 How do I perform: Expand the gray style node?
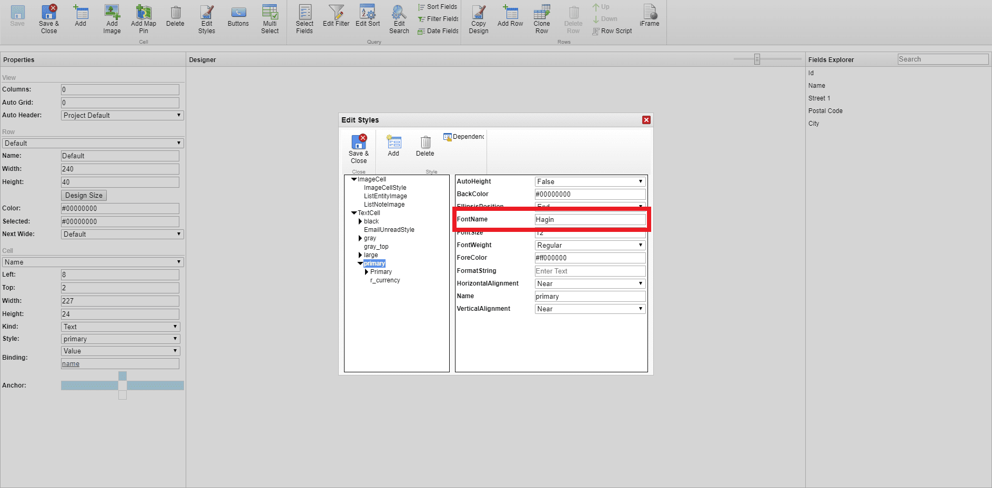[x=360, y=238]
